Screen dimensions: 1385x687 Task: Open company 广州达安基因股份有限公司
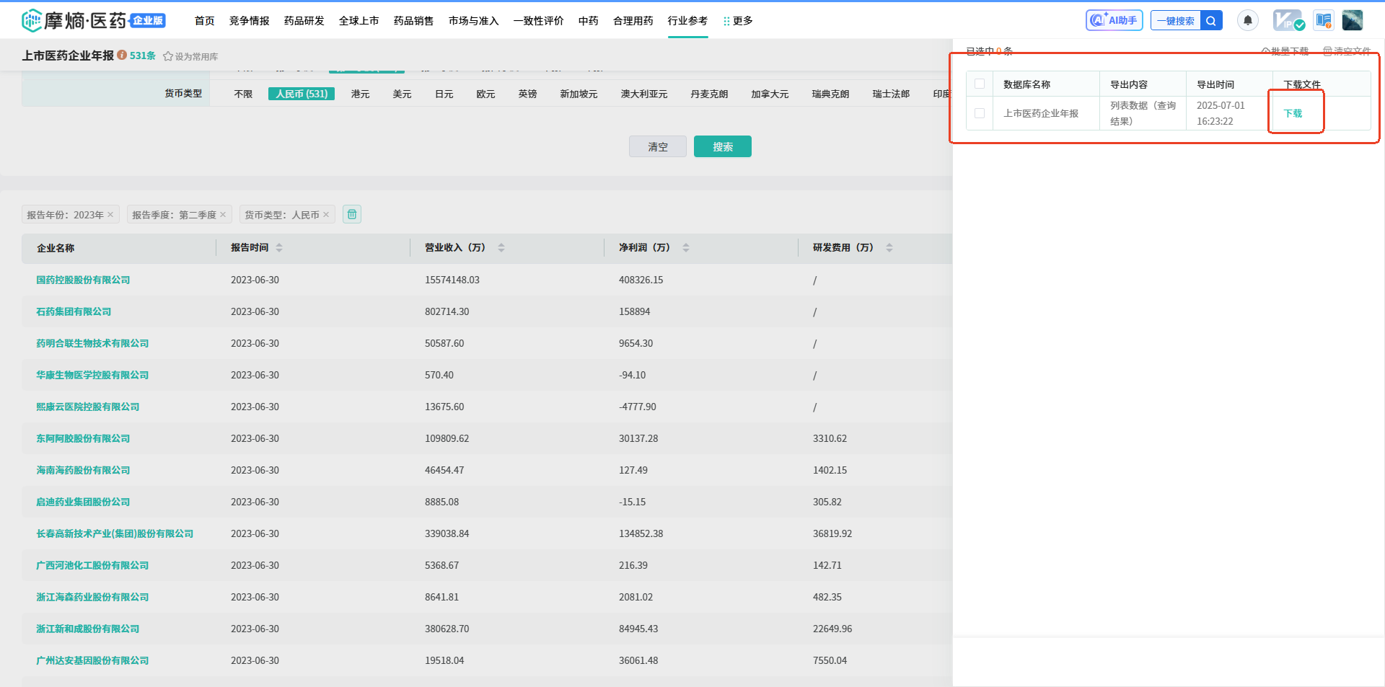[x=92, y=660]
